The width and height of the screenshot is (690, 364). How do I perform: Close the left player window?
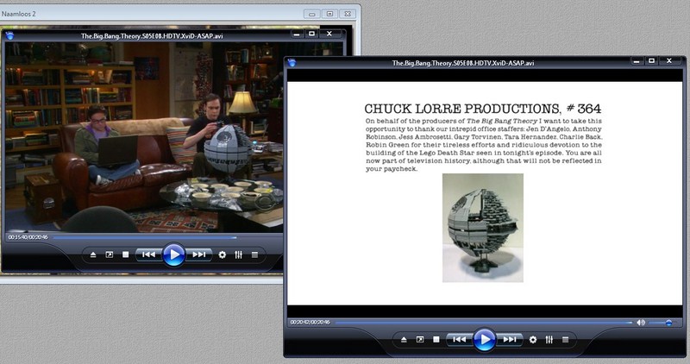click(x=329, y=34)
